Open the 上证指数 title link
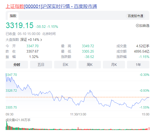Image resolution: width=155 pixels, height=132 pixels. click(x=15, y=6)
